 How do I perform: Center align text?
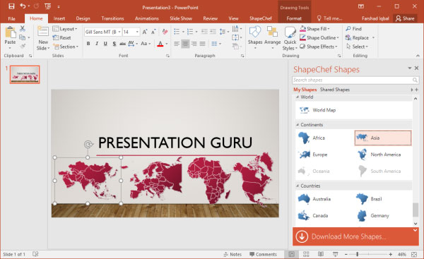[x=185, y=44]
